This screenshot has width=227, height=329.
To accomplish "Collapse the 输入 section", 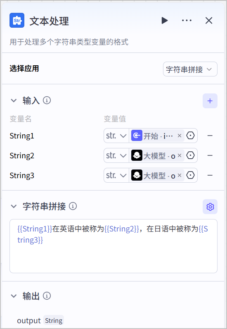I will [x=14, y=100].
